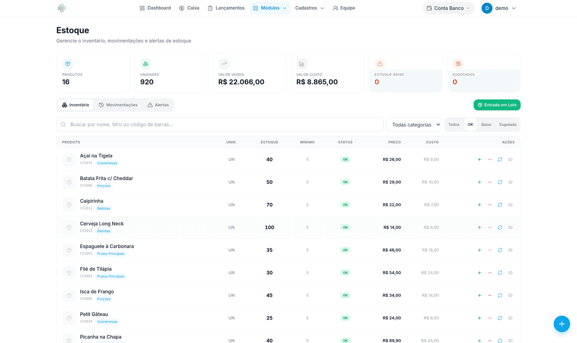This screenshot has height=343, width=577.
Task: Click the product search input field
Action: tap(220, 124)
